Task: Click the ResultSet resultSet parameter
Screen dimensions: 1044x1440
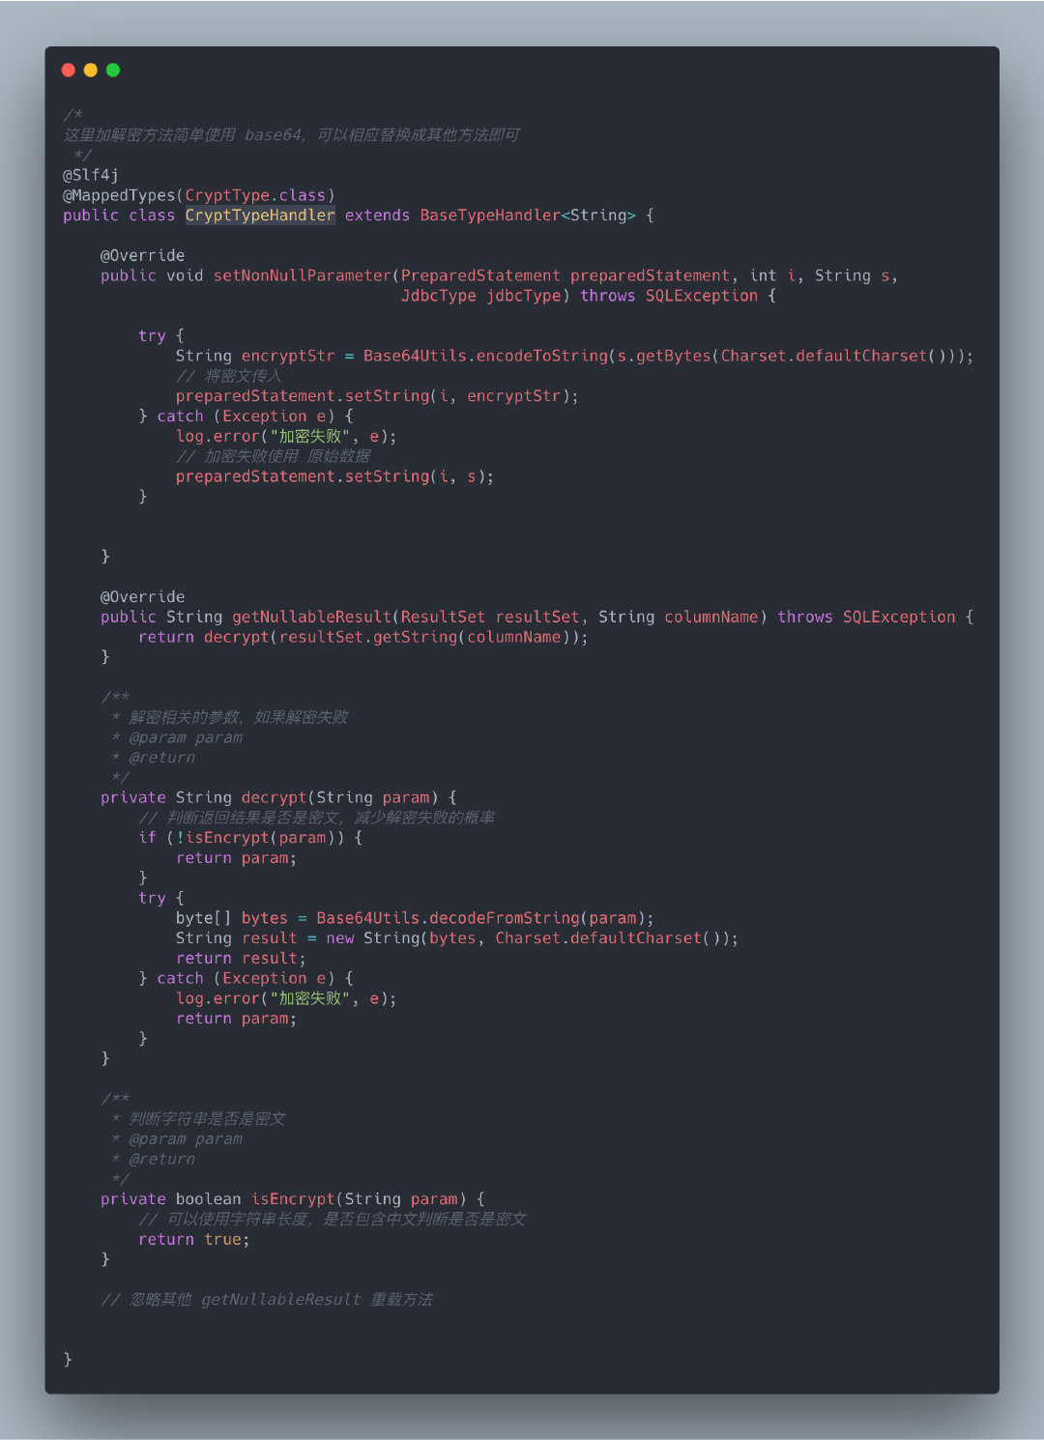Action: (490, 617)
